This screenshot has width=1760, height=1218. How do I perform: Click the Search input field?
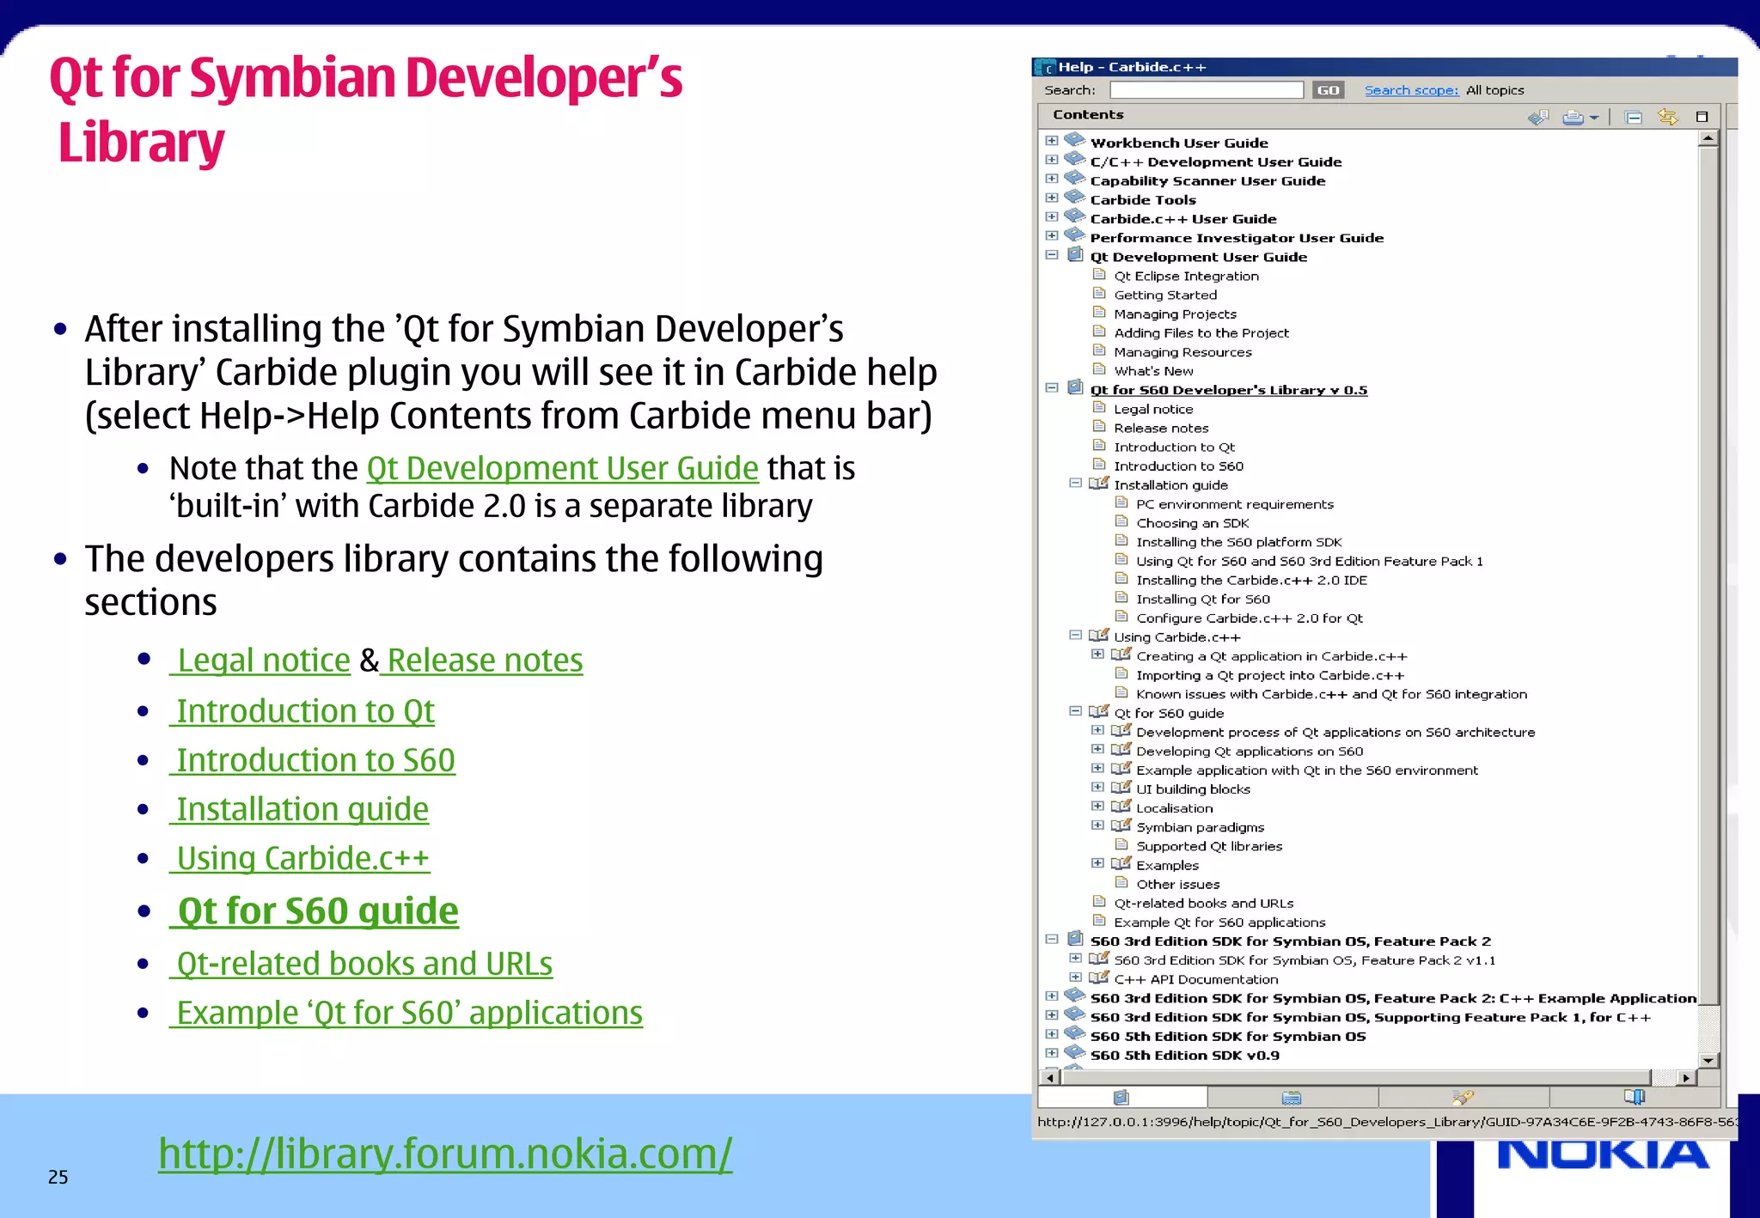click(1207, 90)
